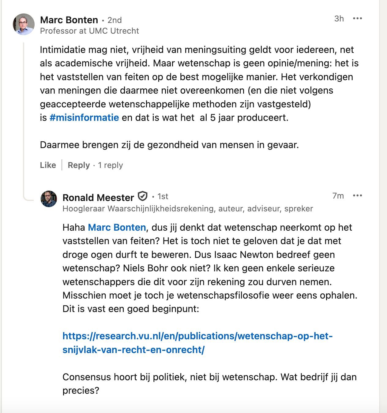Click the Marc Bonten author name
The image size is (387, 413).
coord(69,20)
